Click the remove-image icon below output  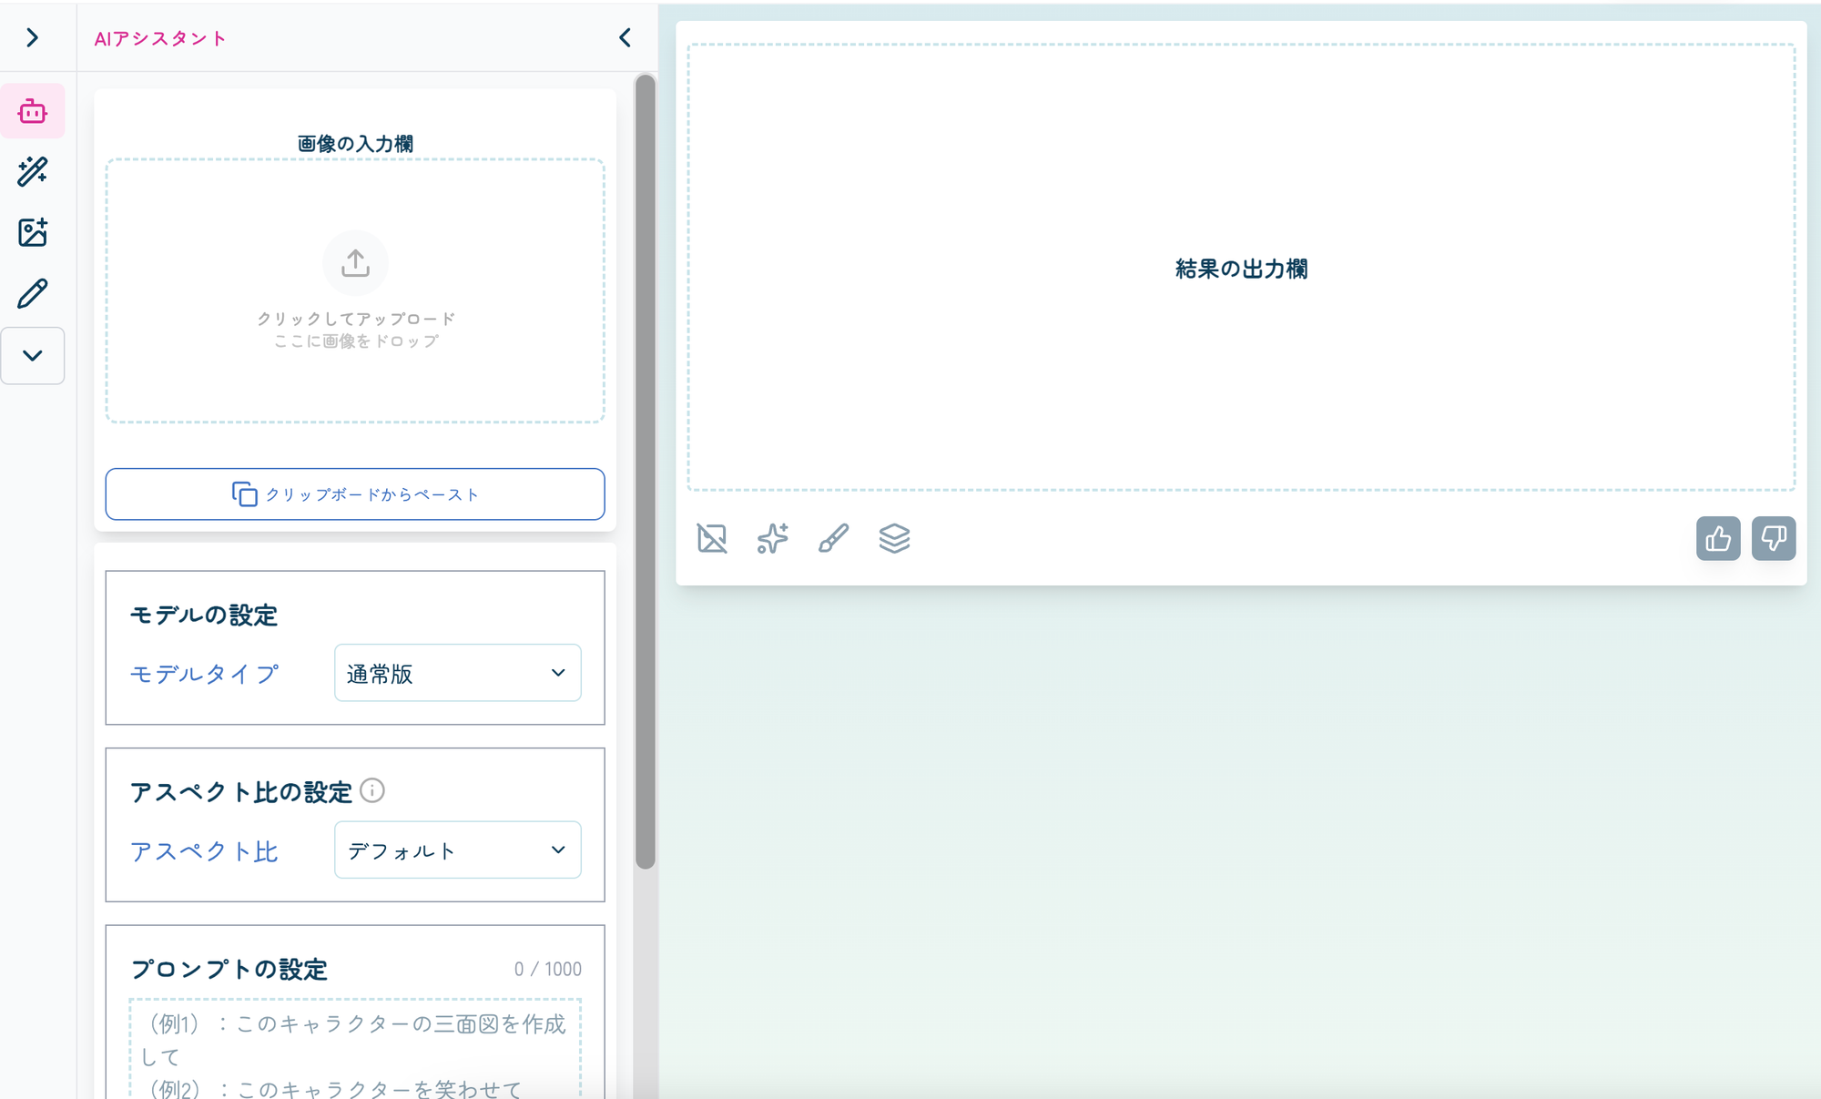tap(712, 538)
